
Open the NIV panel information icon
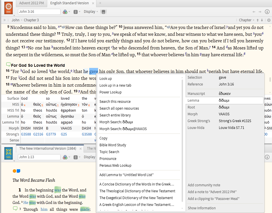coord(267,157)
